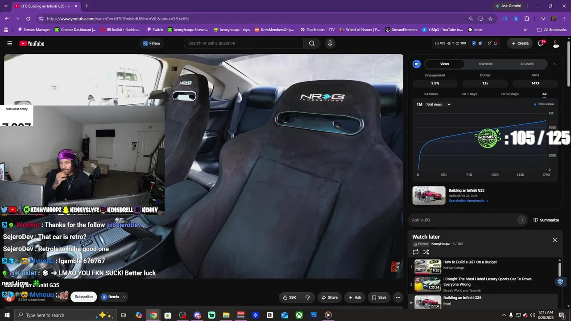This screenshot has height=321, width=571.
Task: Open the vidIQ circle logo in panel
Action: pyautogui.click(x=417, y=64)
